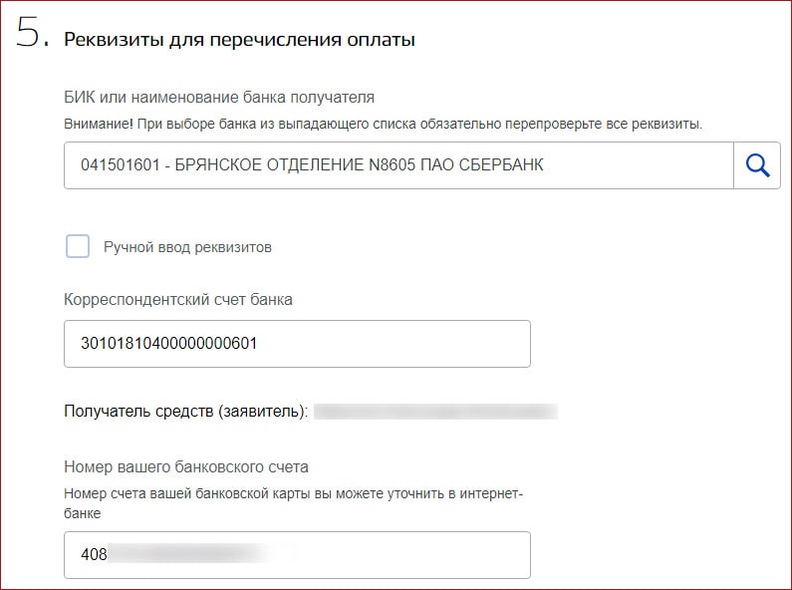Click the hint about интернет-банке account number
This screenshot has height=590, width=792.
pos(293,503)
